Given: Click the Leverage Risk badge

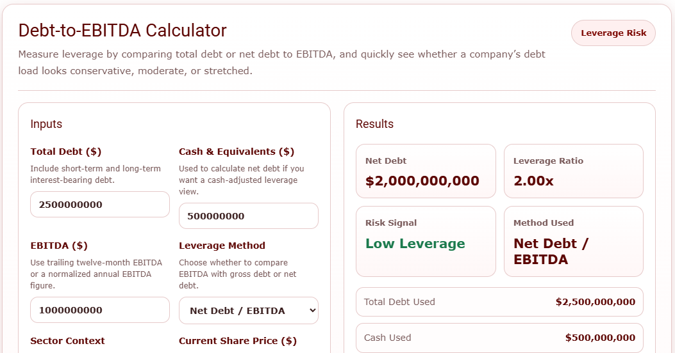Looking at the screenshot, I should tap(613, 33).
